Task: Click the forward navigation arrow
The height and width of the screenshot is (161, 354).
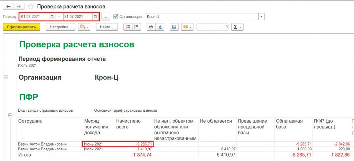Action: pos(19,7)
